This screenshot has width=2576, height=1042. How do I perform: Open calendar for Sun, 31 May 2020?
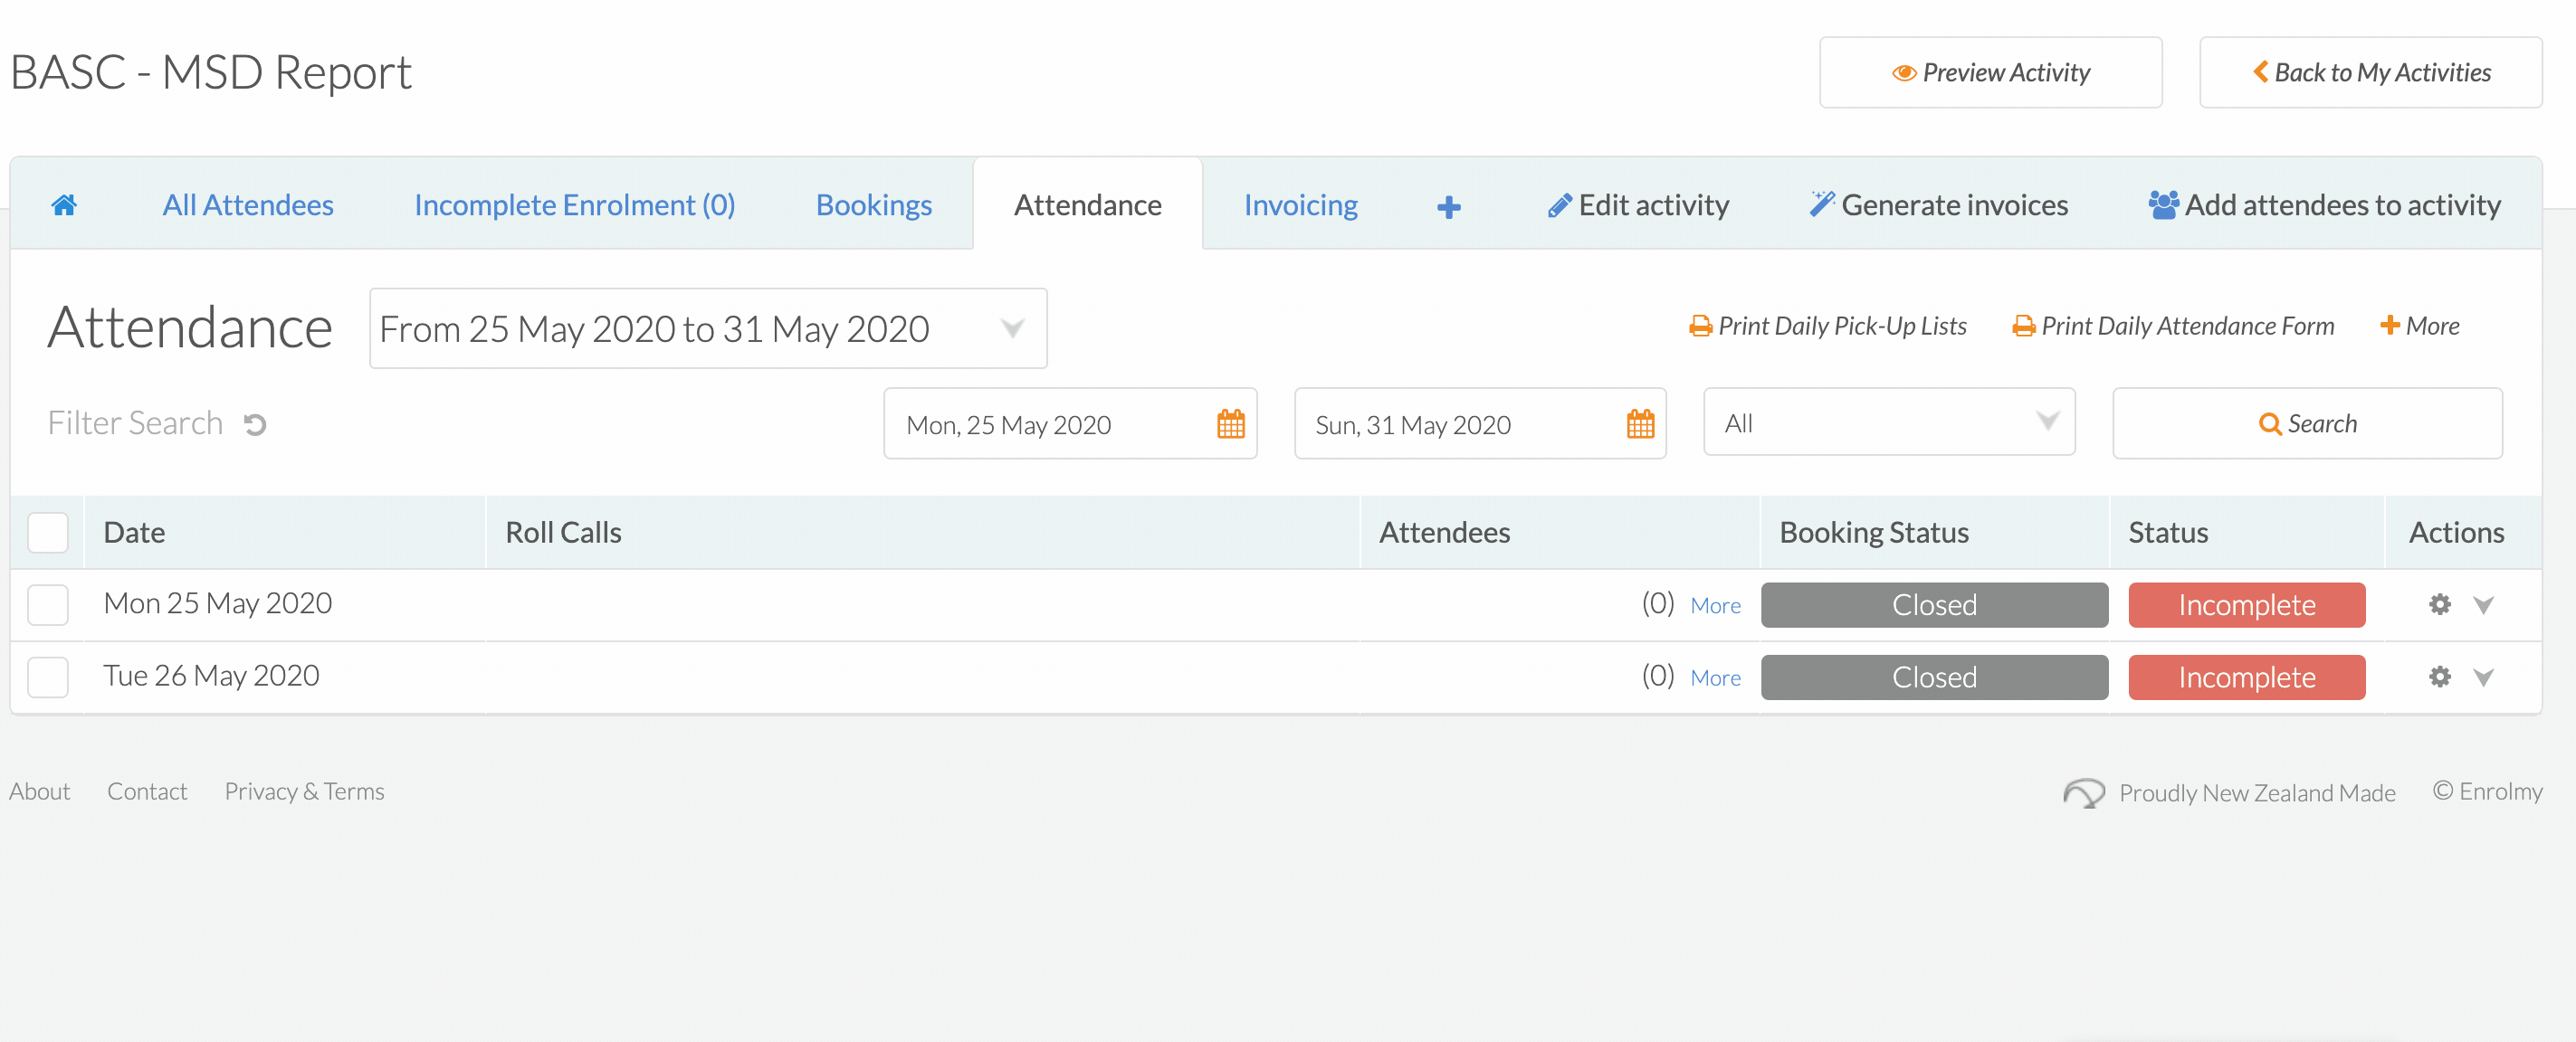[x=1640, y=423]
